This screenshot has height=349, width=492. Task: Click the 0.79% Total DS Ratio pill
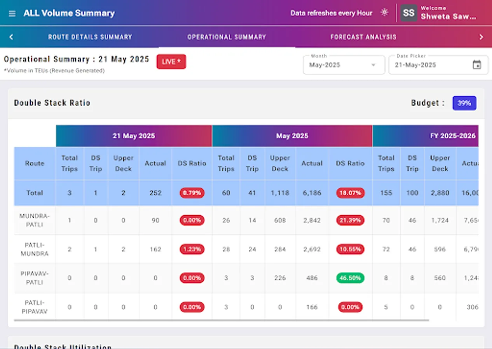click(192, 193)
